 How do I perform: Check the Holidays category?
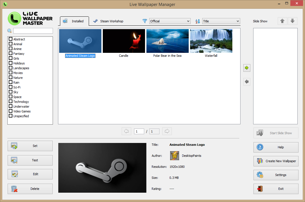[11, 63]
